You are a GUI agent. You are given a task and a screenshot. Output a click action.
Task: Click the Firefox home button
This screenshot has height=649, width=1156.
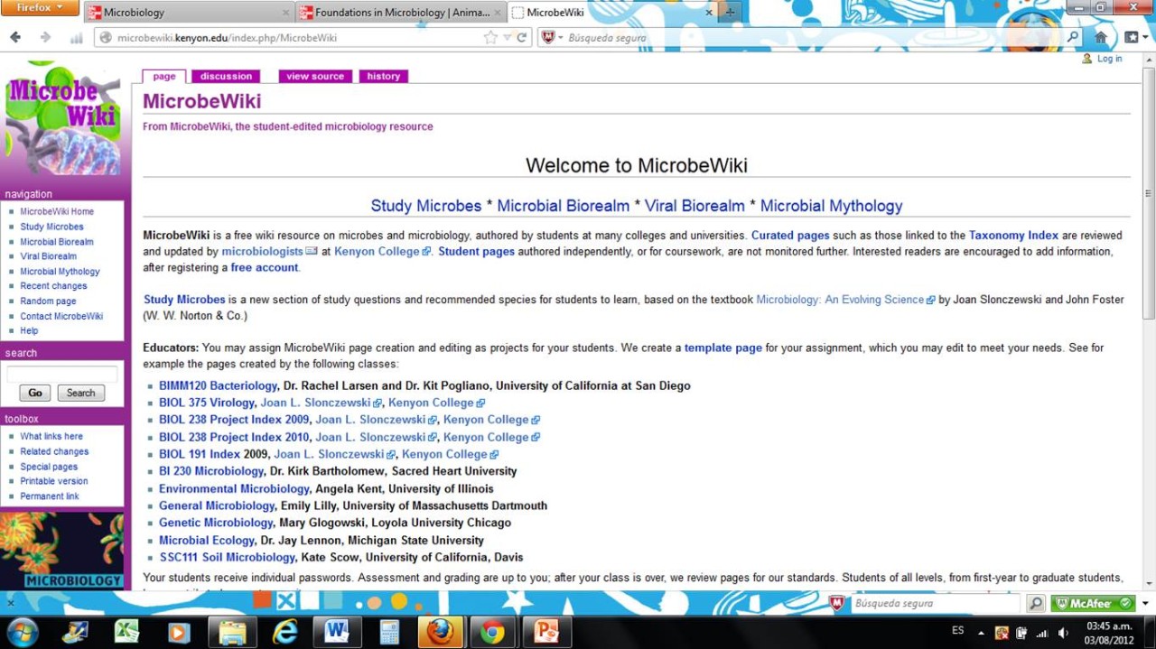[1101, 38]
